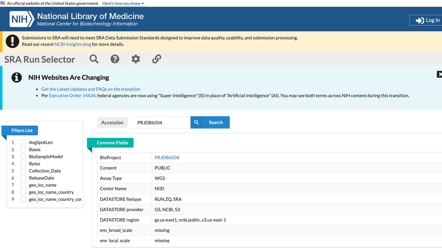442x248 pixels.
Task: Open the settings gear icon
Action: click(x=136, y=59)
